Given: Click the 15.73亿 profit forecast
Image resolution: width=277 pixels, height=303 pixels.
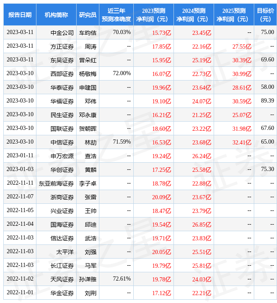Looking at the screenshot, I should coord(161,33).
